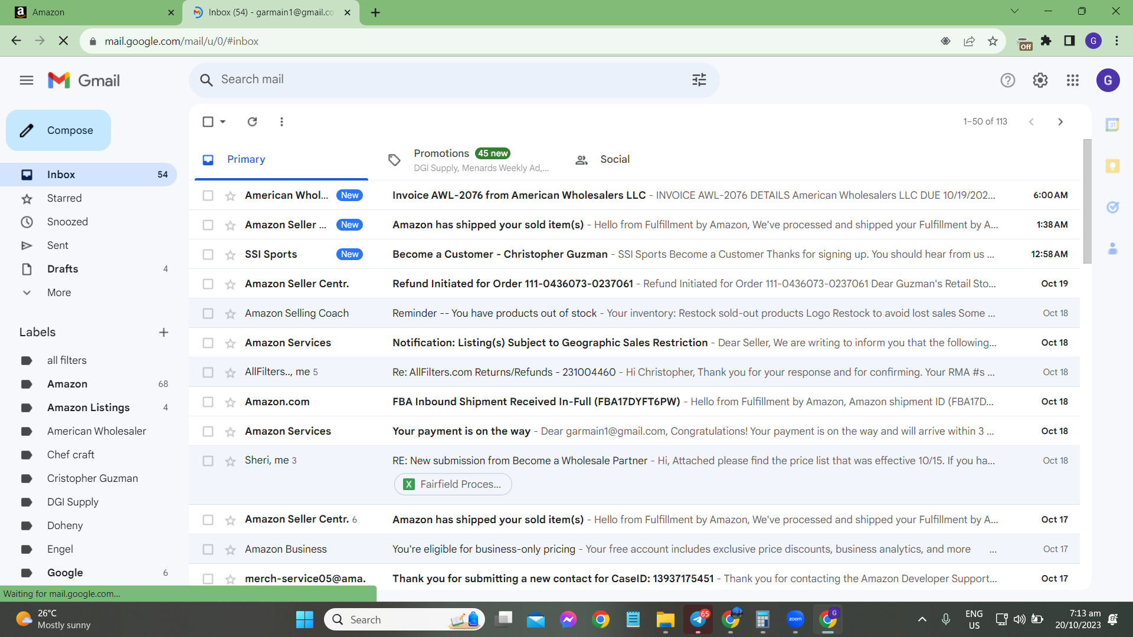Open the Google apps grid

1073,80
